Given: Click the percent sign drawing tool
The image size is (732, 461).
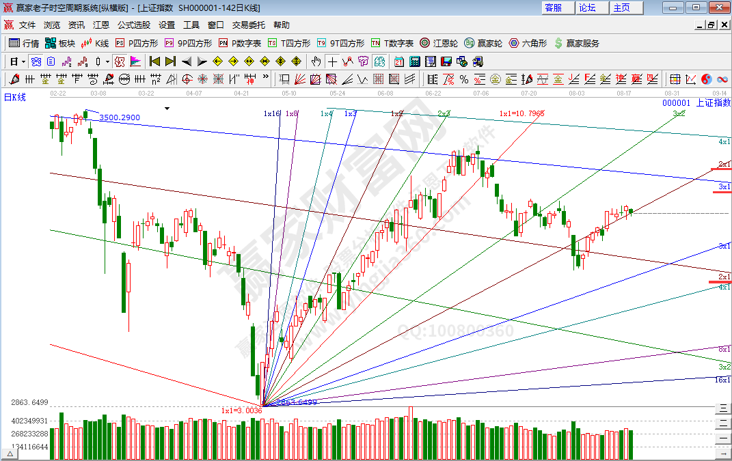Looking at the screenshot, I should click(464, 79).
